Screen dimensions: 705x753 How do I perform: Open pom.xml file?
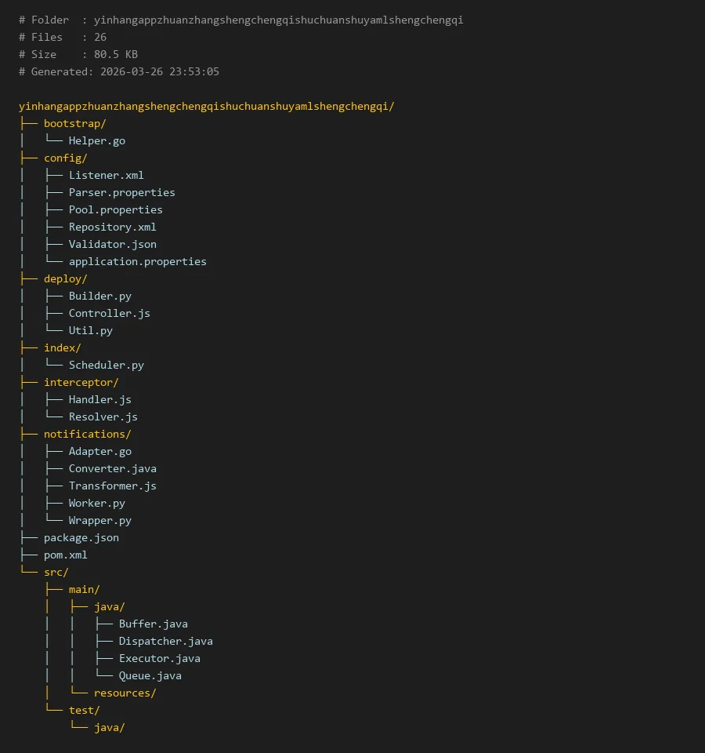65,555
